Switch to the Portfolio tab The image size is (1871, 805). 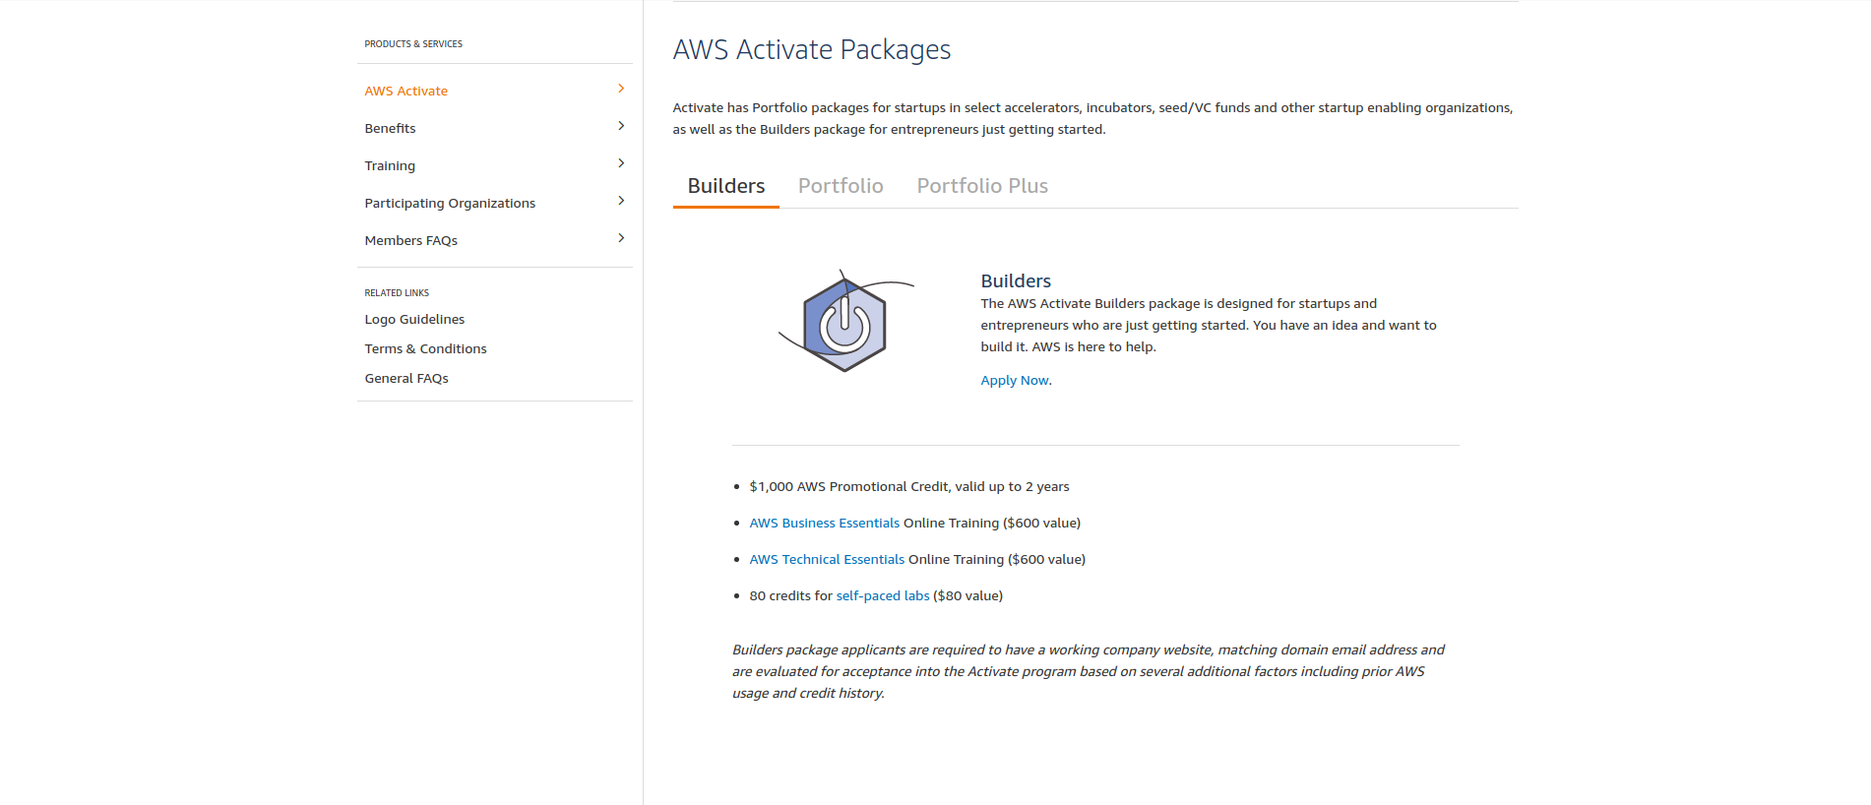[x=841, y=186]
